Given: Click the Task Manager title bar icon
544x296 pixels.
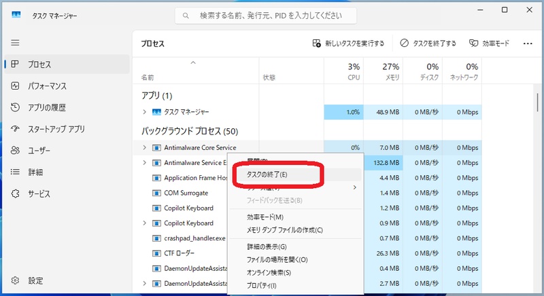Looking at the screenshot, I should 16,15.
